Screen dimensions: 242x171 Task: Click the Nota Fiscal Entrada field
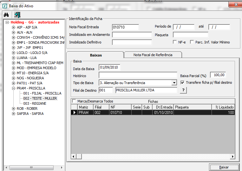point(125,27)
